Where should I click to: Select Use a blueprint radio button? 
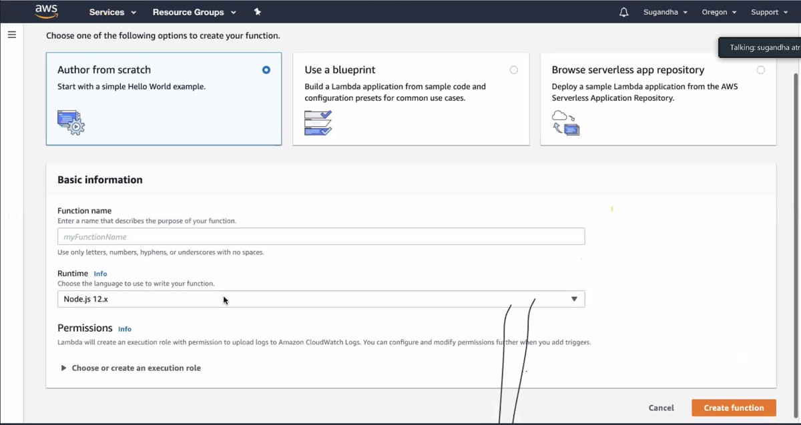(513, 70)
